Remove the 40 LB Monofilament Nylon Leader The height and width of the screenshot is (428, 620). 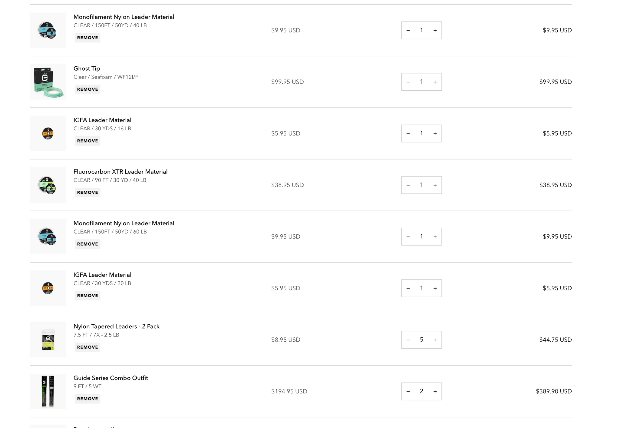87,38
